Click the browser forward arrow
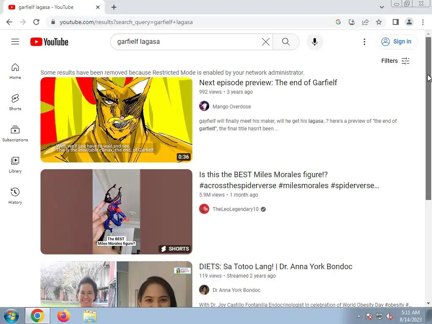 pyautogui.click(x=23, y=22)
